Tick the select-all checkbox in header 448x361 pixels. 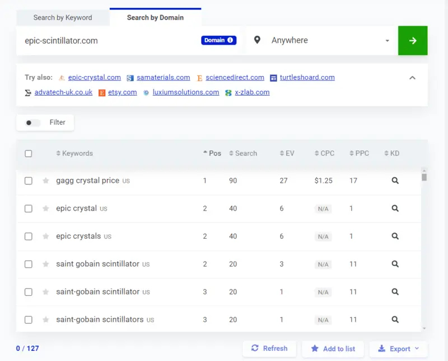point(29,154)
